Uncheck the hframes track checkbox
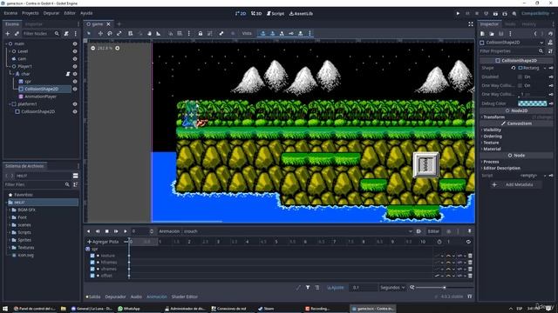The image size is (558, 313). tap(92, 263)
